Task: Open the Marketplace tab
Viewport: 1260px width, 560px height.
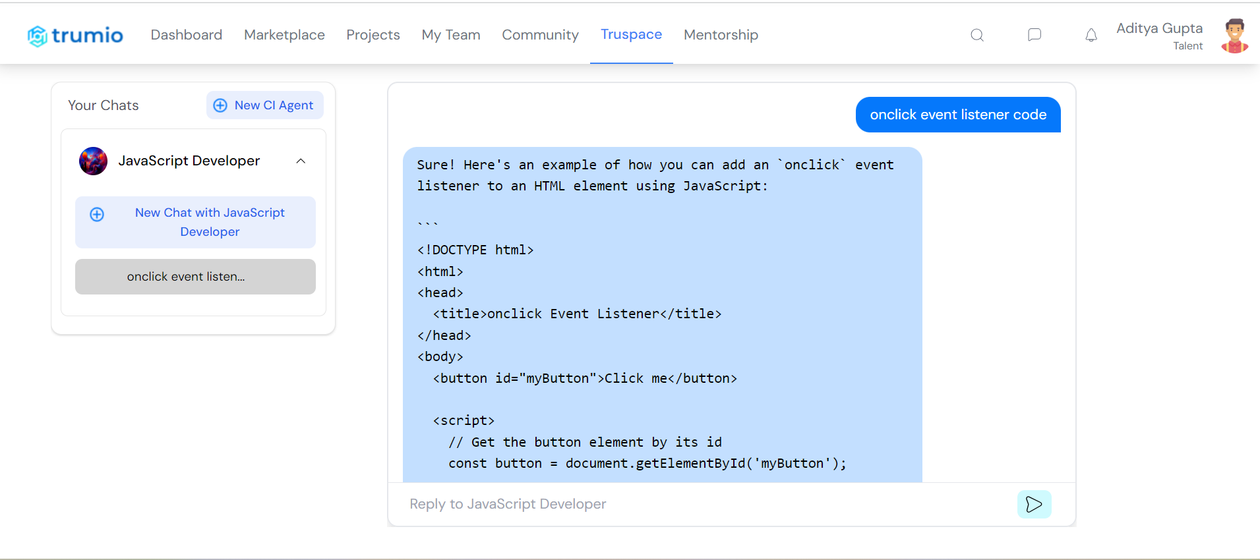Action: (x=284, y=35)
